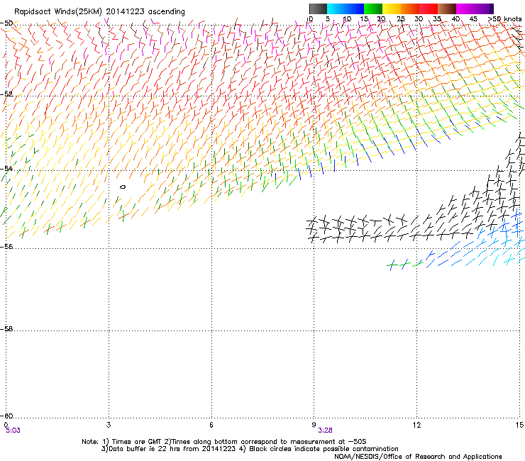Select the yellow 20-25 knots color segment
Screen dimensions: 525x461
392,9
